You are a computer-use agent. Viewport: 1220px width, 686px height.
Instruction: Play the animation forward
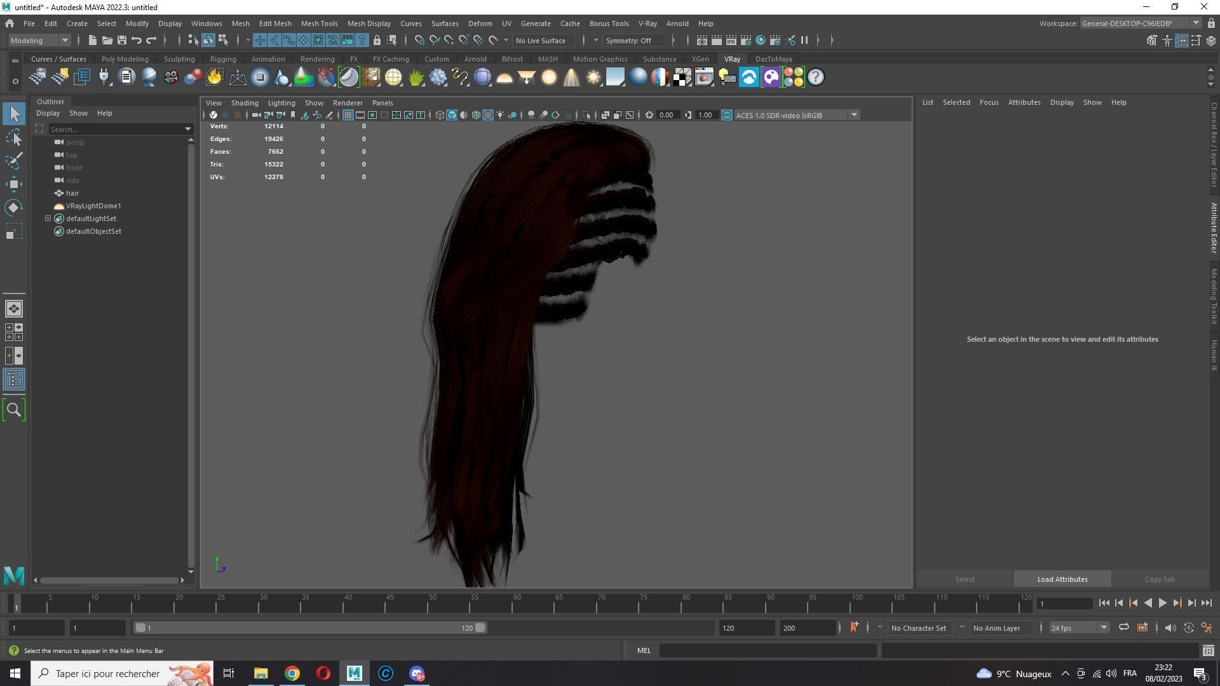[x=1162, y=603]
